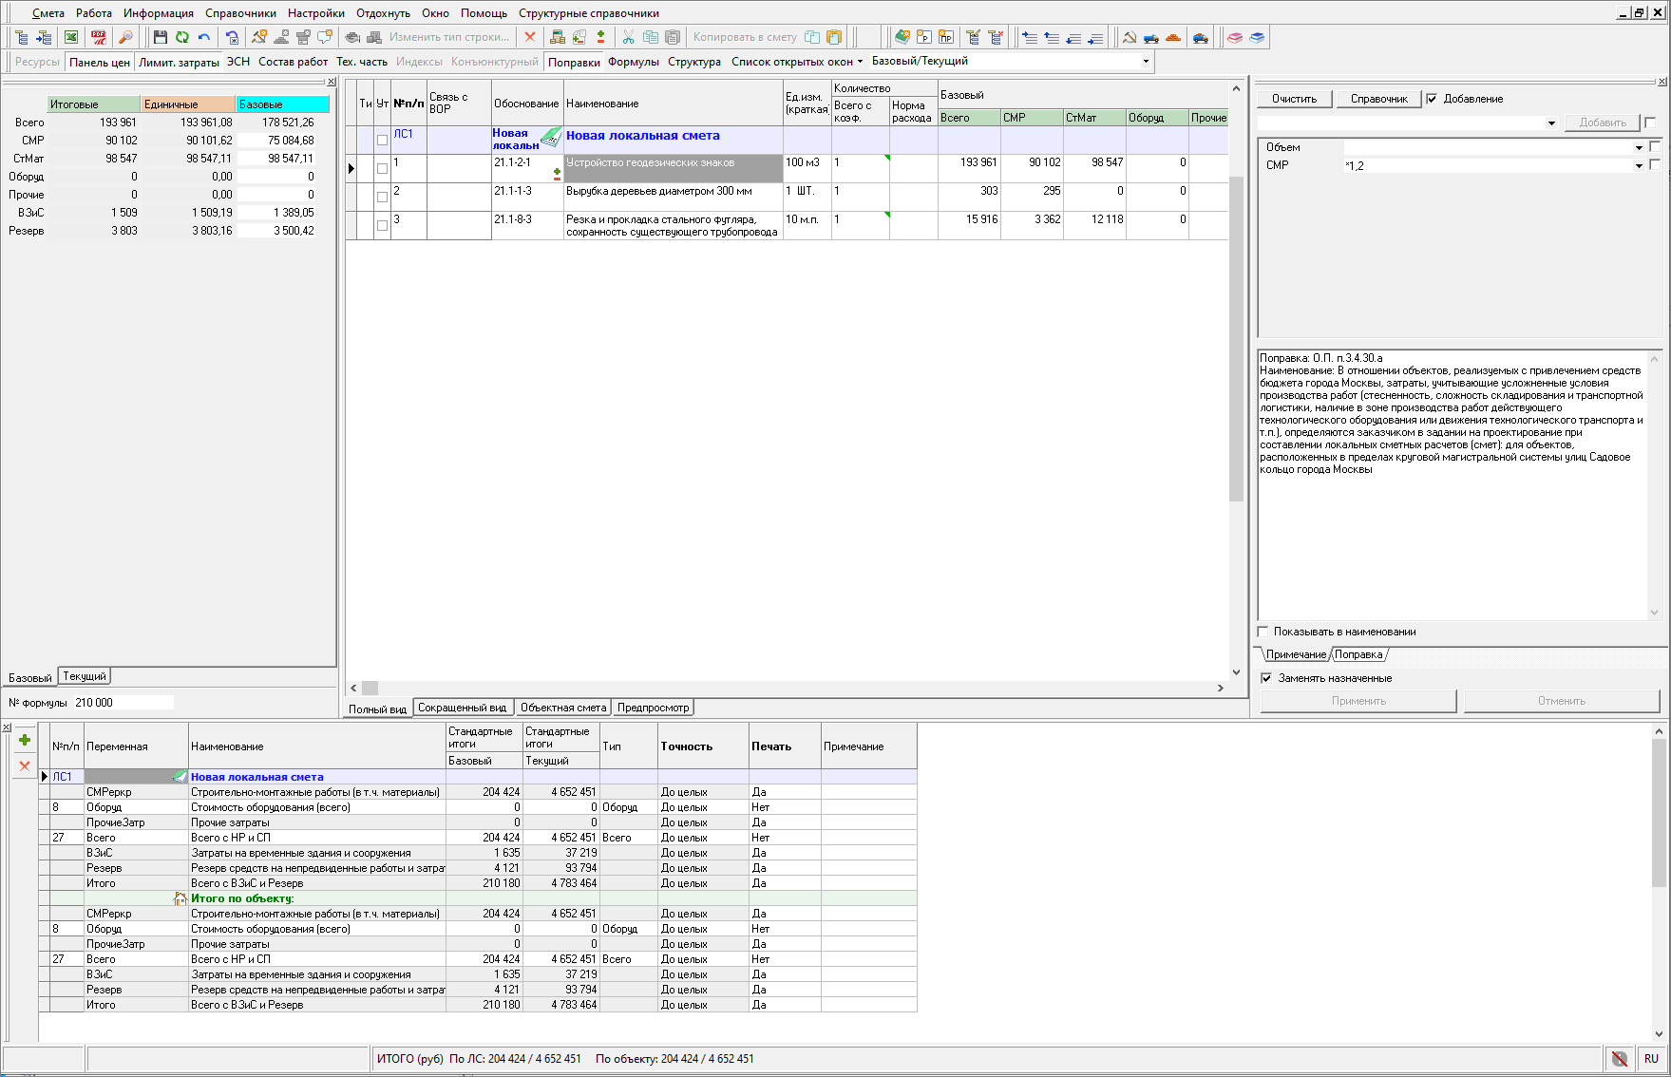The width and height of the screenshot is (1671, 1077).
Task: Expand the СМР coefficient dropdown arrow
Action: click(x=1639, y=166)
